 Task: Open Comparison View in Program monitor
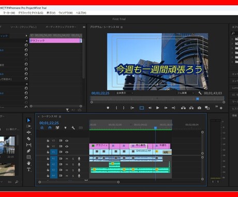(207, 108)
